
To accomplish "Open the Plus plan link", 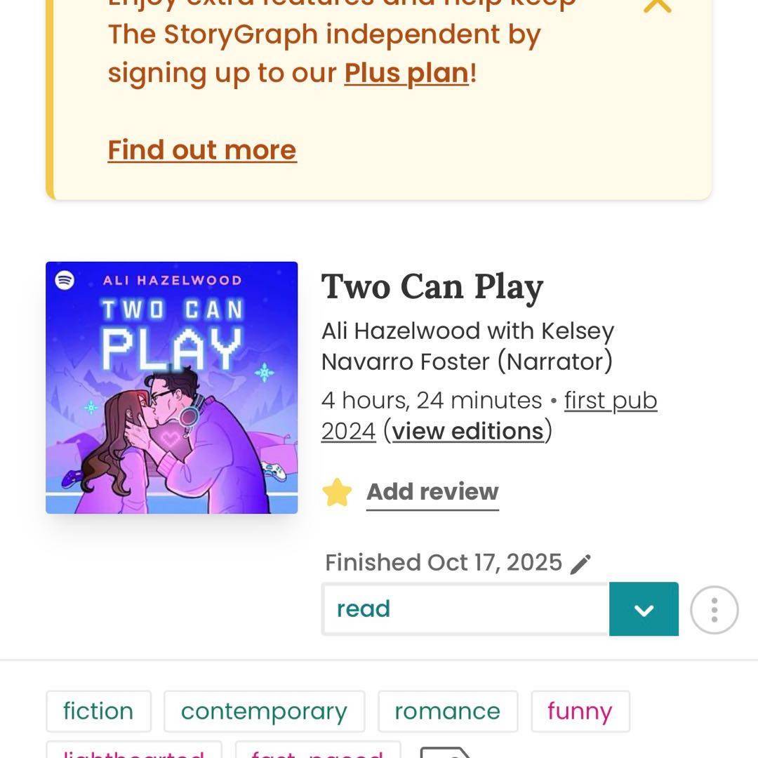I will pyautogui.click(x=406, y=73).
